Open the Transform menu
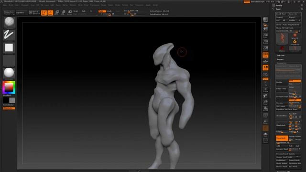The image size is (306, 172). click(139, 5)
